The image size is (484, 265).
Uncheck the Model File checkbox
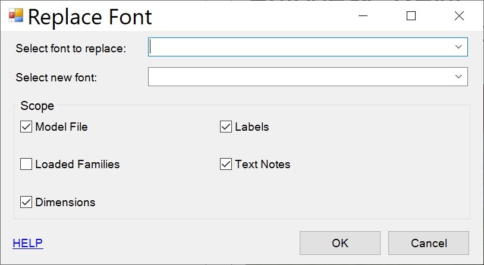(26, 127)
